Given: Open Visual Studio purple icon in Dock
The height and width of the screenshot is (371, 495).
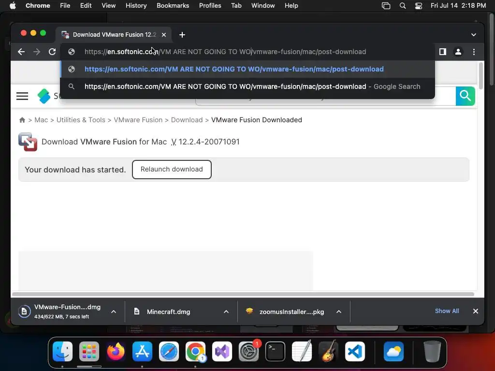Looking at the screenshot, I should [222, 352].
